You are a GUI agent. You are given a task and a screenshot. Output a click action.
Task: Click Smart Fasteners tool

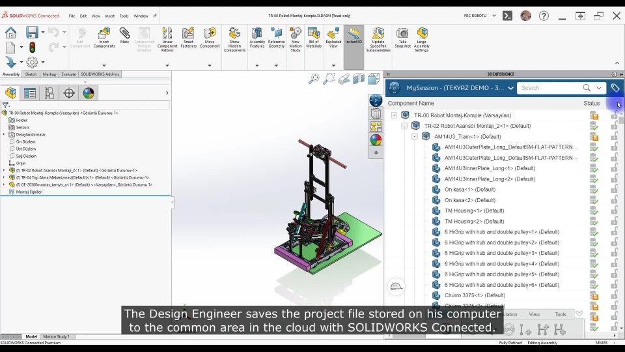tap(189, 38)
